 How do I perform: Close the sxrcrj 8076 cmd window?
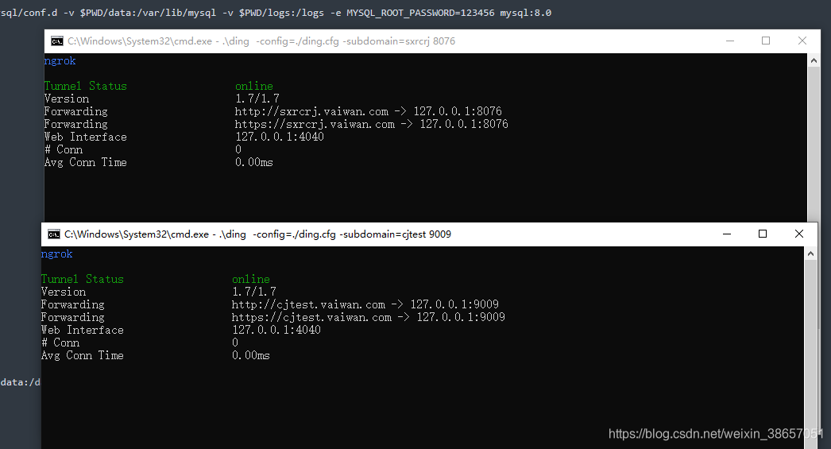click(x=802, y=41)
